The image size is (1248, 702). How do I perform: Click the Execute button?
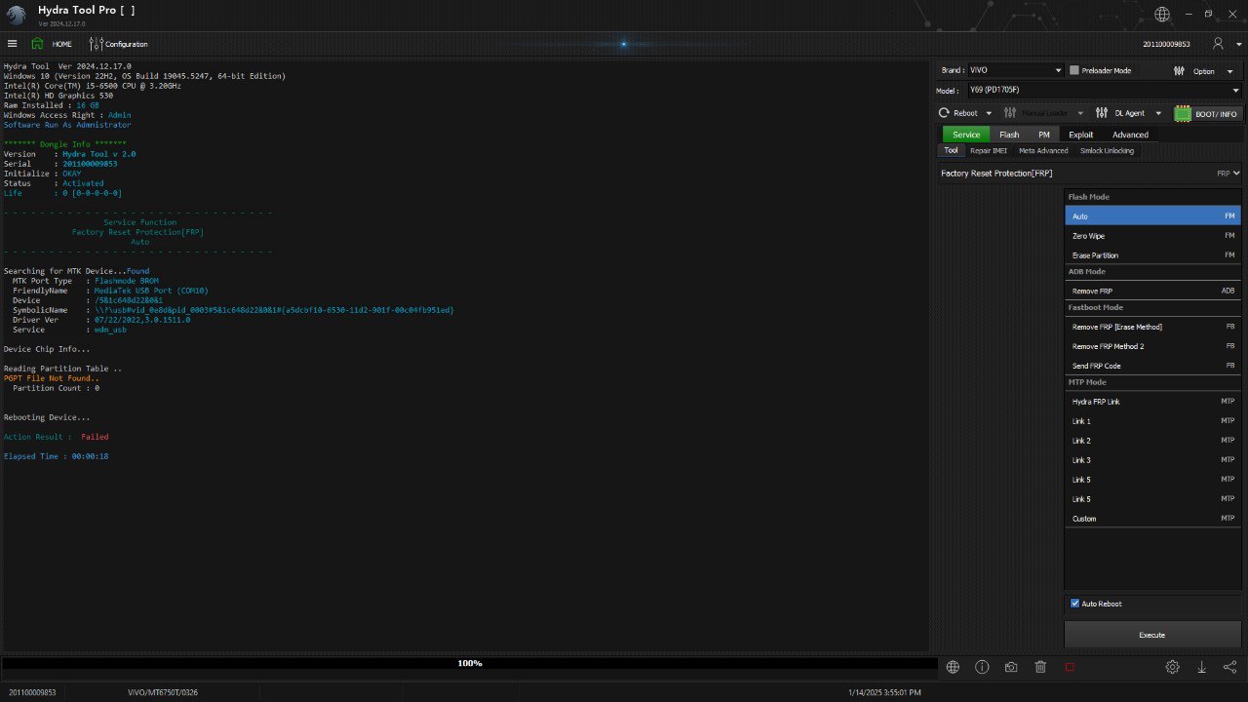[1151, 635]
